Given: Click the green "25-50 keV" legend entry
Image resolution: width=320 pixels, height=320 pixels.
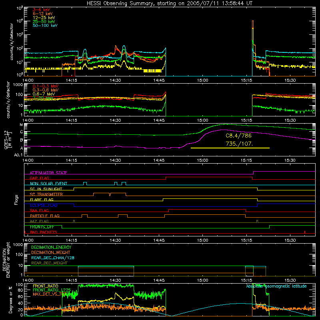Looking at the screenshot, I should [44, 22].
